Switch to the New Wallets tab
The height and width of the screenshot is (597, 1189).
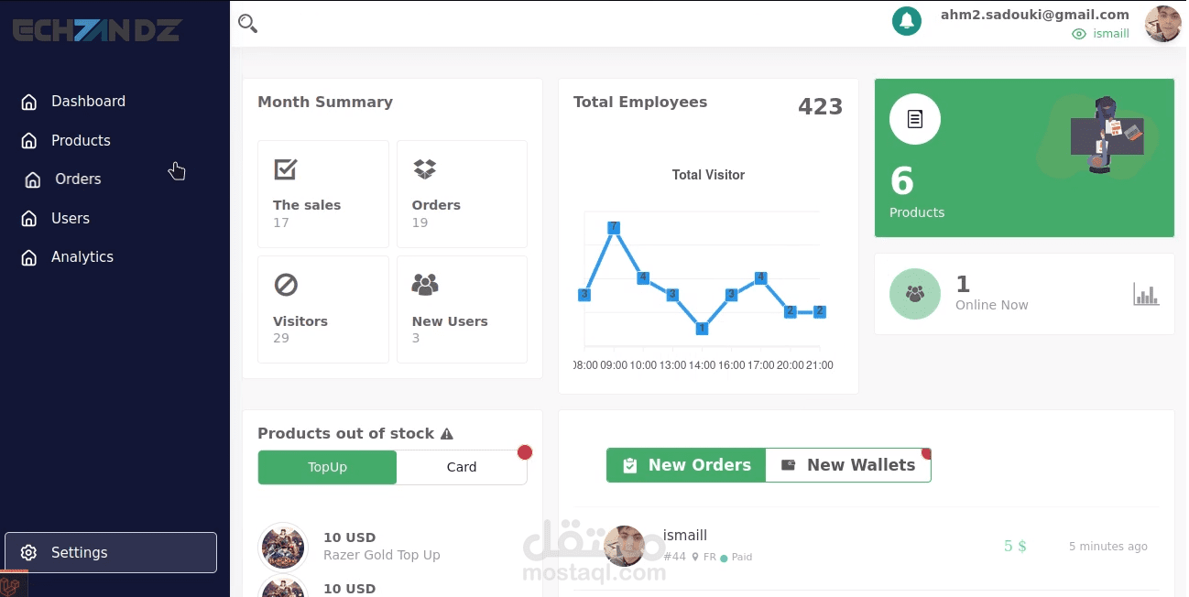(847, 464)
